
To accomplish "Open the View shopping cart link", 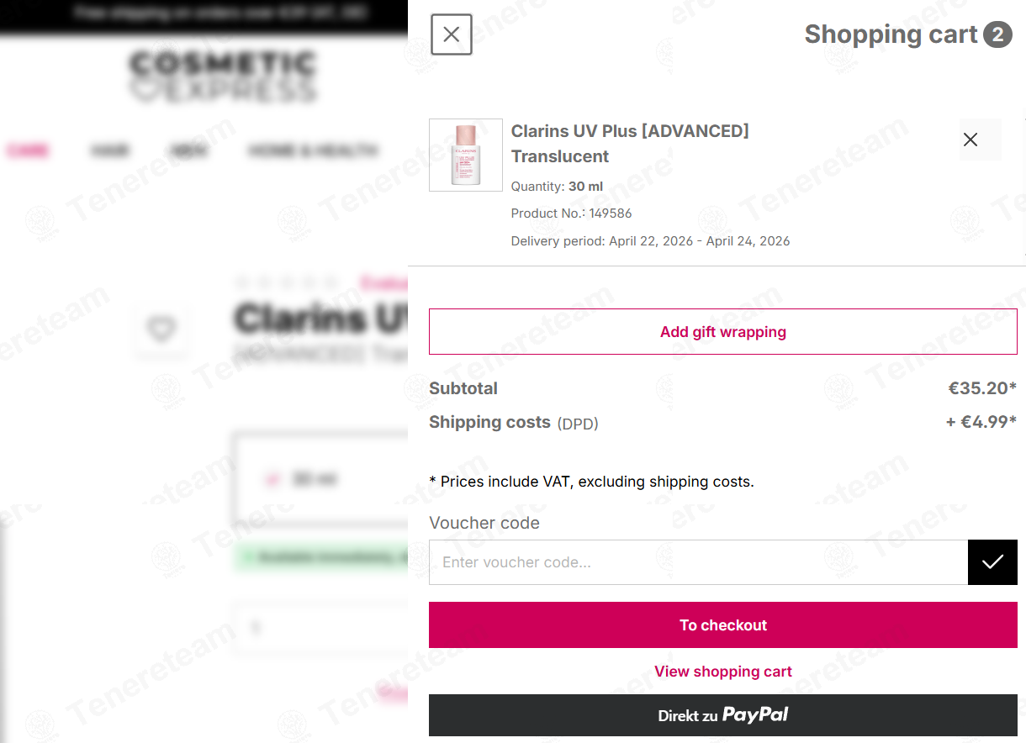I will 723,671.
